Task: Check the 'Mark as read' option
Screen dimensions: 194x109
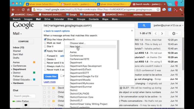Action: pos(45,43)
